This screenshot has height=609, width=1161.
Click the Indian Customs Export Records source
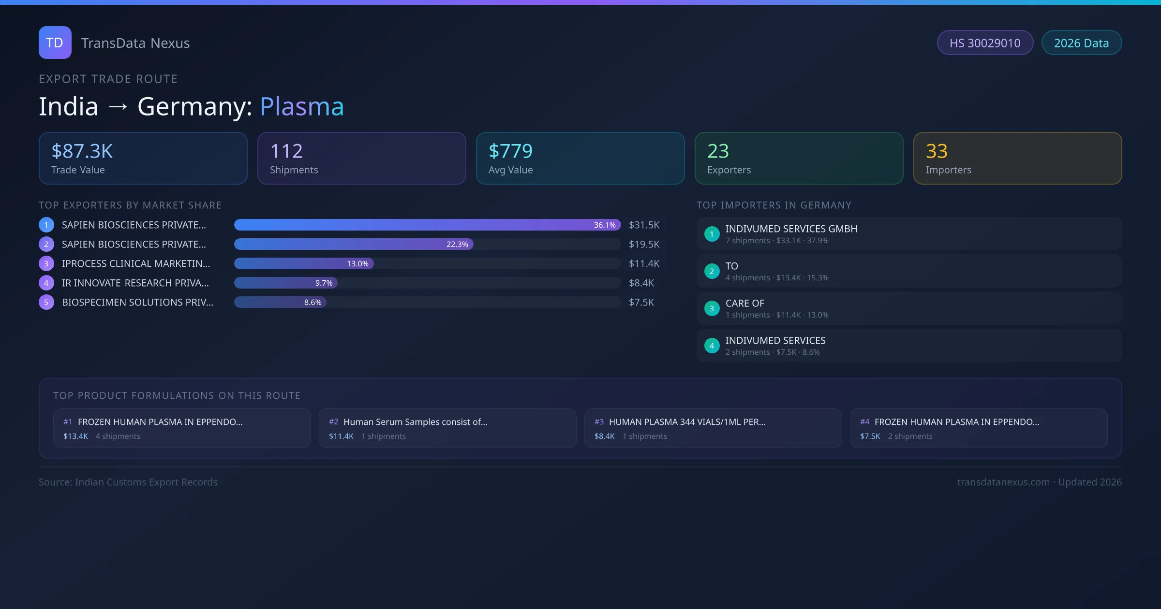tap(128, 482)
